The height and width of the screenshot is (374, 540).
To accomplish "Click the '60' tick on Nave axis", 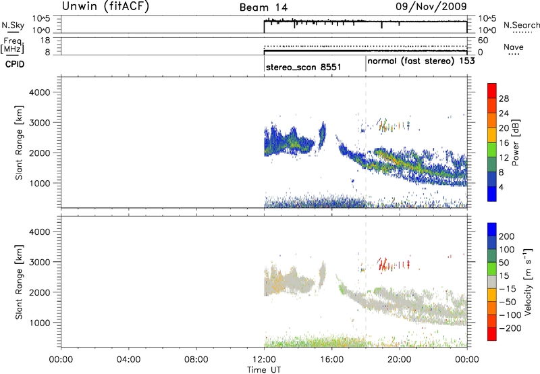I will [483, 41].
